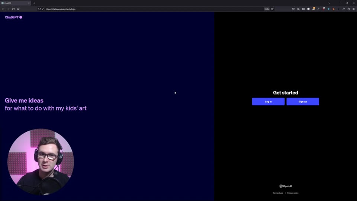The image size is (357, 201).
Task: Open the browser hamburger application menu
Action: (x=354, y=9)
